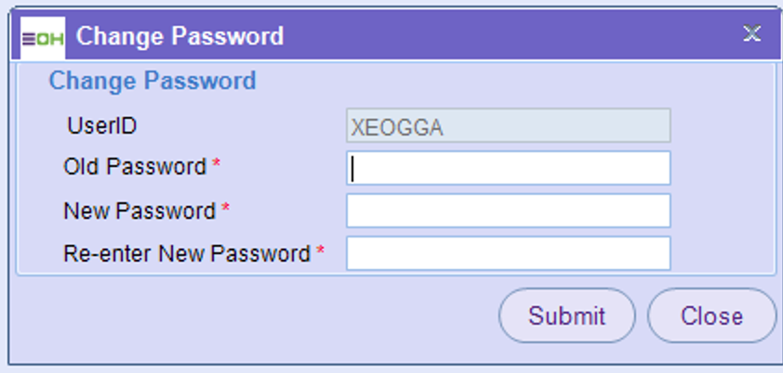Click the Re-enter New Password label
This screenshot has width=783, height=373.
(x=186, y=253)
